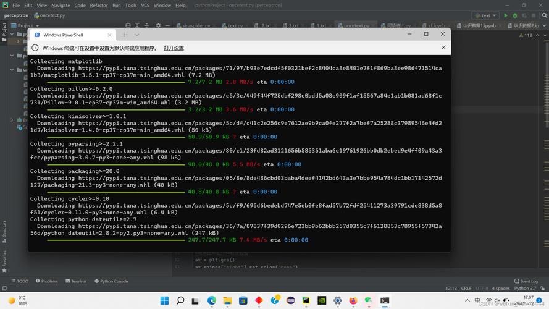Run the 'text' configuration with green arrow
The image size is (549, 309).
point(506,15)
